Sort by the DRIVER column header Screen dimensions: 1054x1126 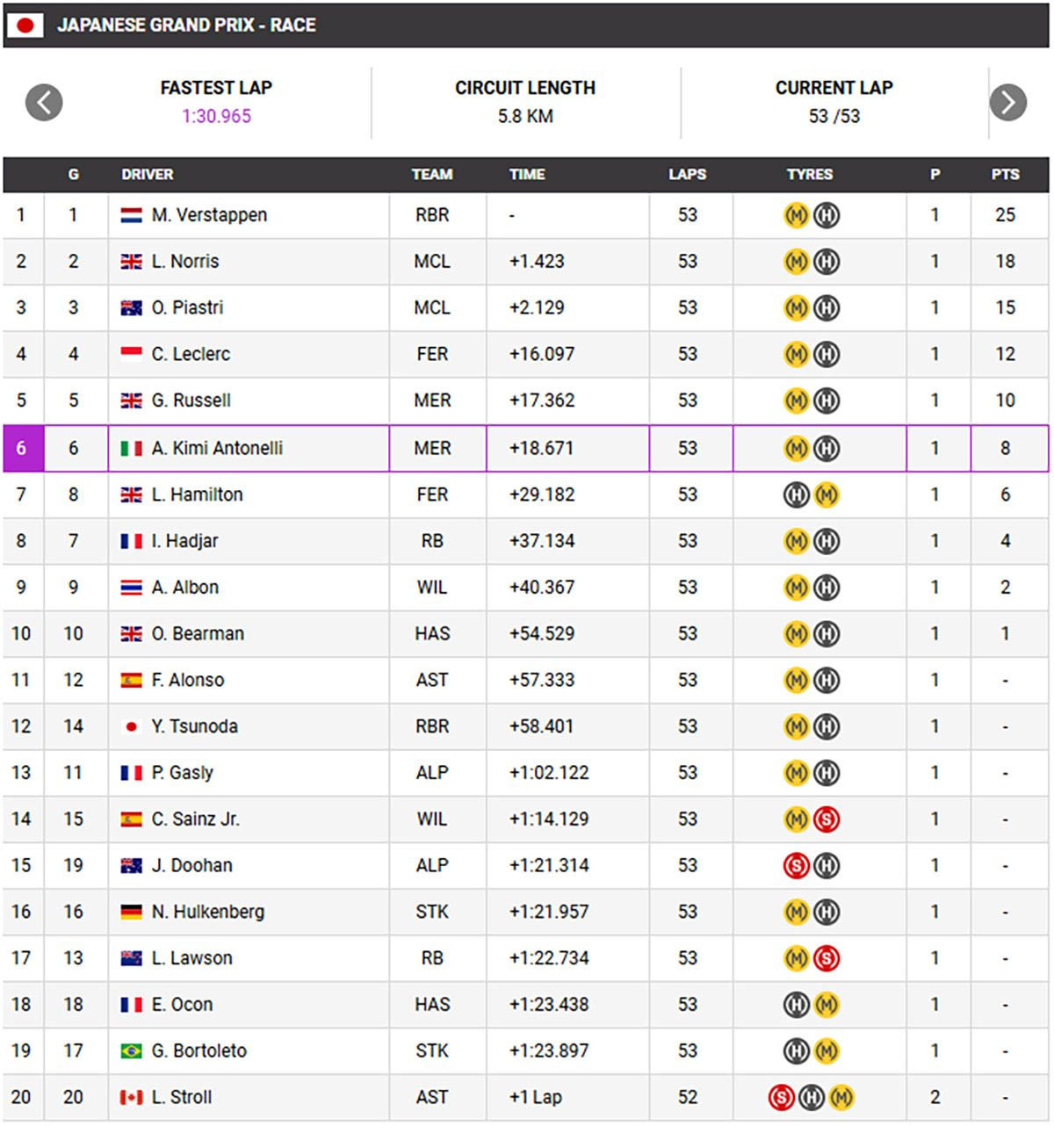click(x=148, y=175)
